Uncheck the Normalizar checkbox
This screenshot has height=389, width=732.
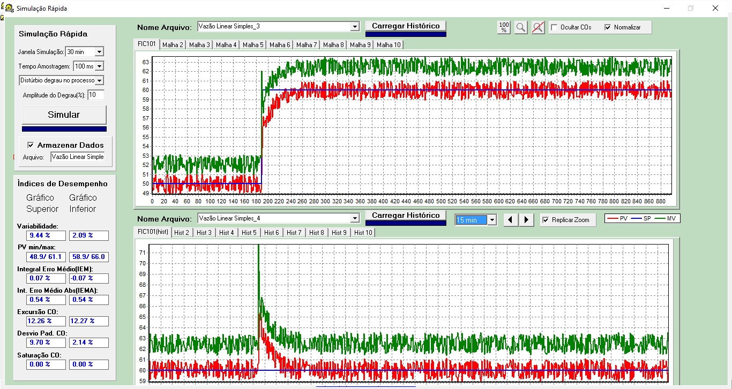point(608,27)
